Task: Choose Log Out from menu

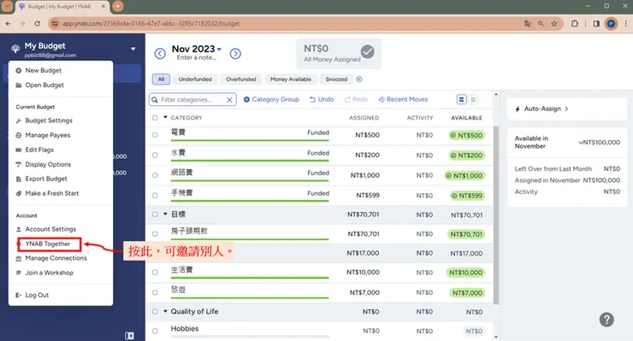Action: 37,295
